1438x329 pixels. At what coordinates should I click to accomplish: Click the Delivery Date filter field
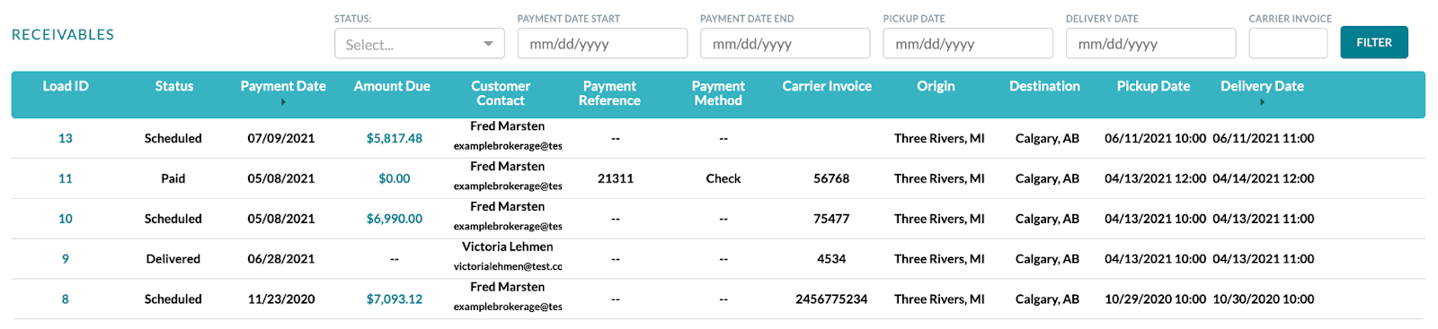point(1150,43)
